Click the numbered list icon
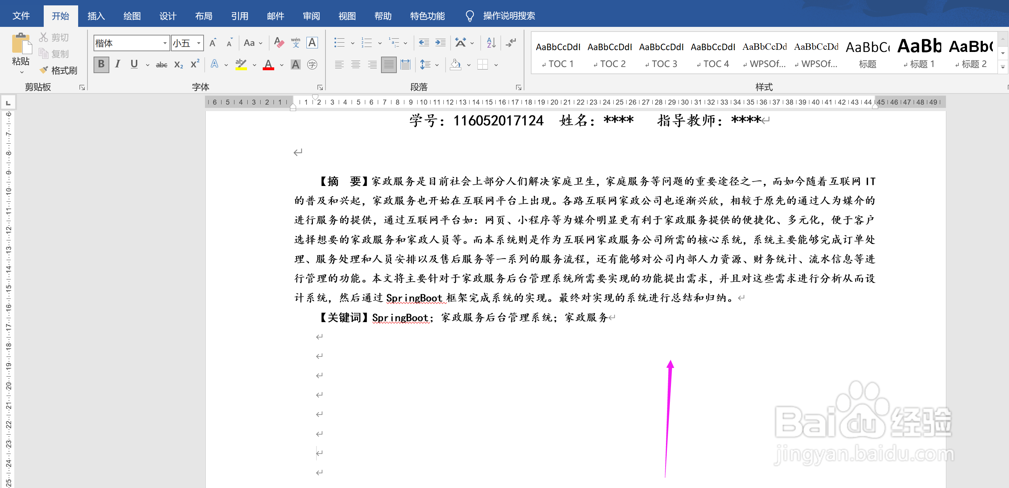The image size is (1009, 488). 367,43
